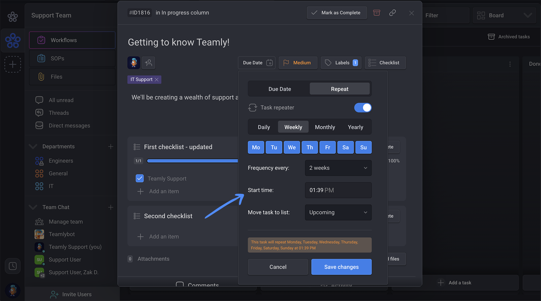The width and height of the screenshot is (541, 301).
Task: Add an item to Second checklist
Action: click(158, 236)
